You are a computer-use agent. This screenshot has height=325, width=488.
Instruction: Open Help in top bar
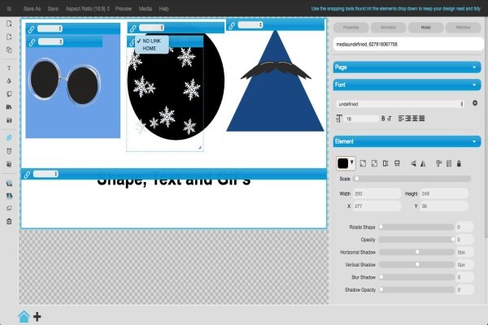[x=164, y=9]
